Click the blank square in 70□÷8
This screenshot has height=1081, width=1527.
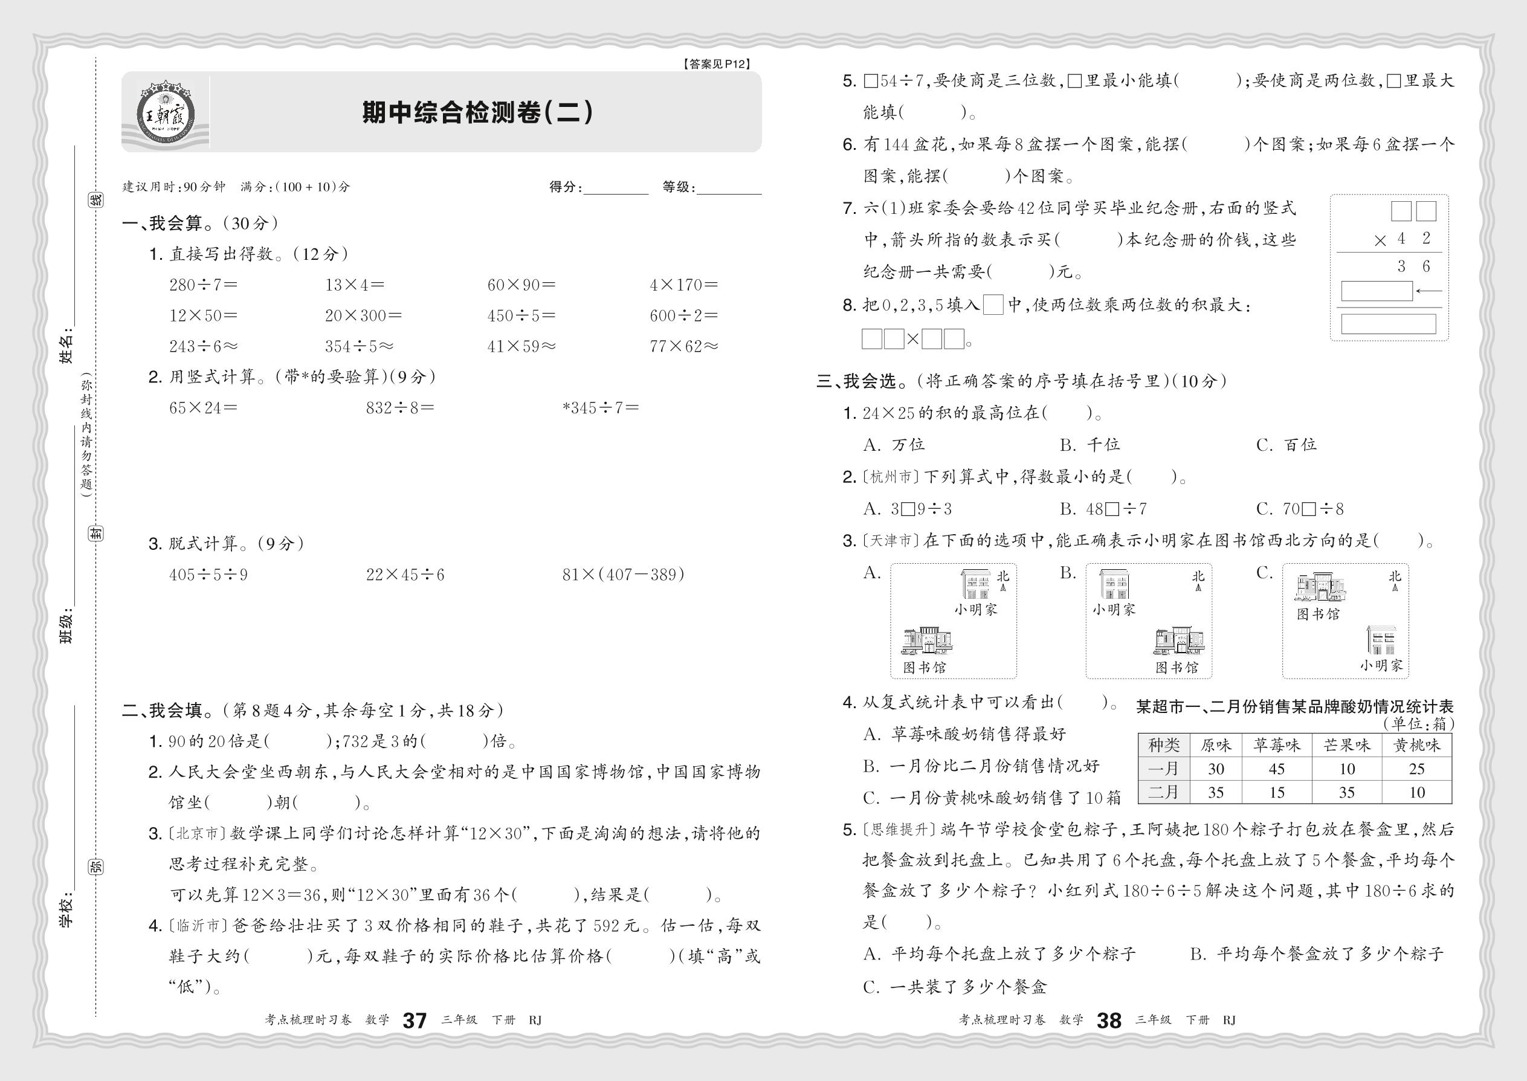[x=1308, y=510]
